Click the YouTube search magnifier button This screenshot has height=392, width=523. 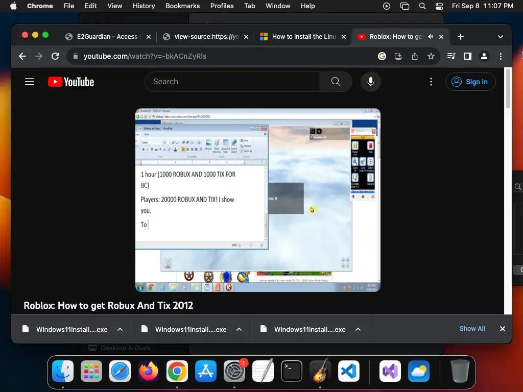pyautogui.click(x=336, y=82)
